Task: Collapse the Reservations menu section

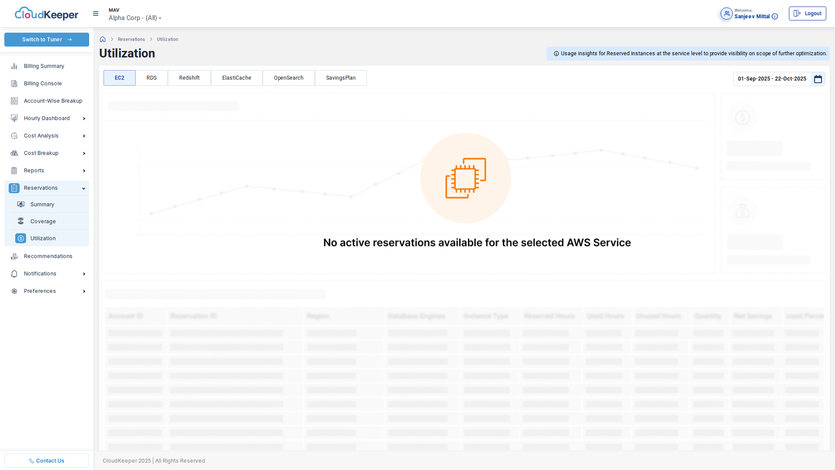Action: point(83,188)
